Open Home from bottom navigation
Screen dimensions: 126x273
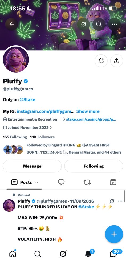point(13,254)
